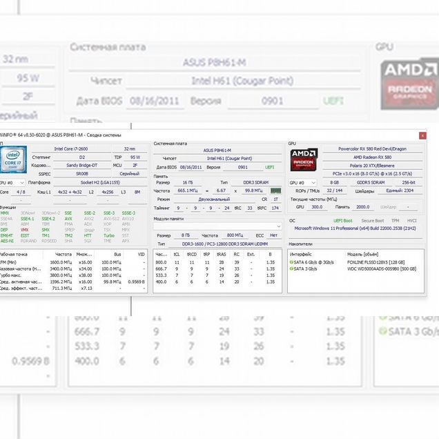Screen dimensions: 439x439
Task: Select the FOXLINE FLSSD128X5 [128 GB] drive row
Action: pos(355,262)
